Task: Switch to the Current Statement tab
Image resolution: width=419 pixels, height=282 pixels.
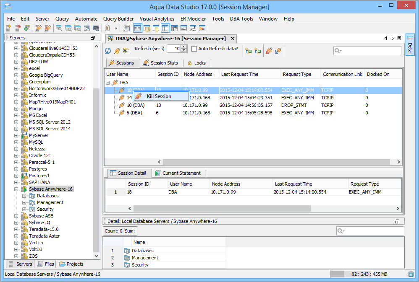Action: point(178,173)
